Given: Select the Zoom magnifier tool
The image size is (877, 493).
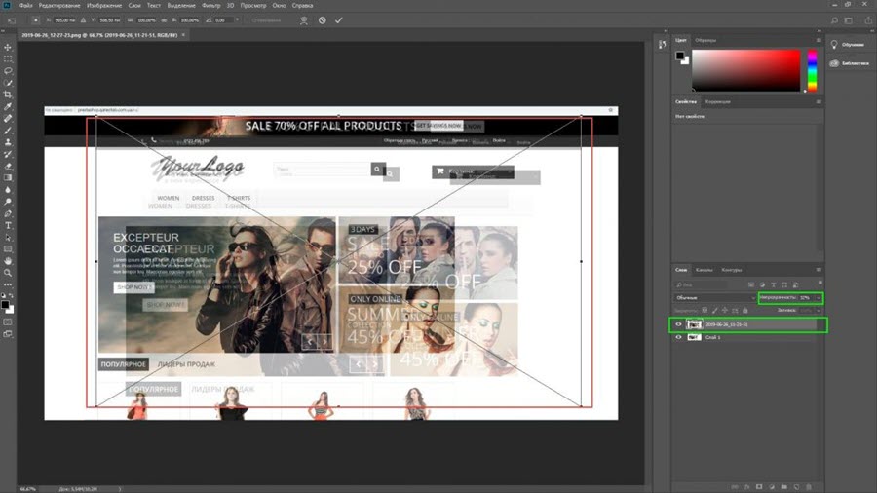Looking at the screenshot, I should [x=8, y=273].
